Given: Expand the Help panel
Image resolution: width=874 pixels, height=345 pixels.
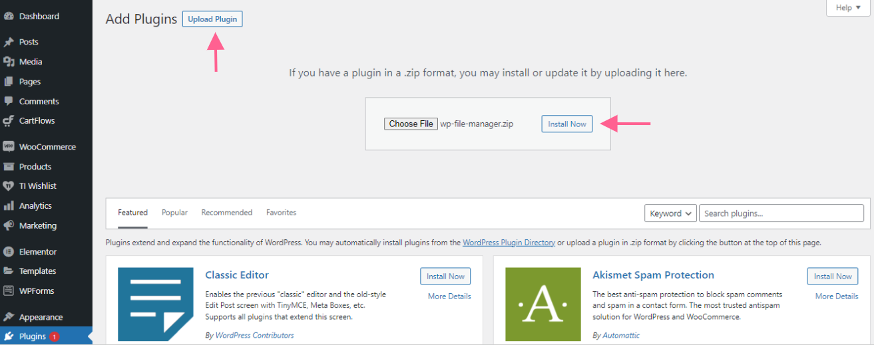Looking at the screenshot, I should [847, 8].
